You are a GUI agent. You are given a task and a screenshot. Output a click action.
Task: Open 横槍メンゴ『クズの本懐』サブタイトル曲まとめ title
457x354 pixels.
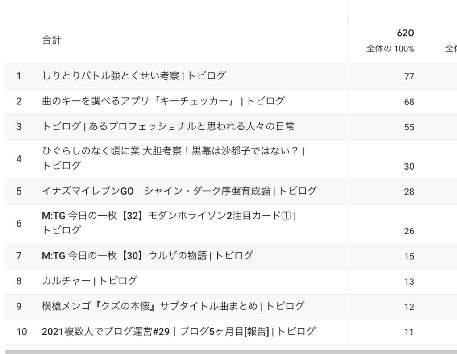[x=173, y=306]
